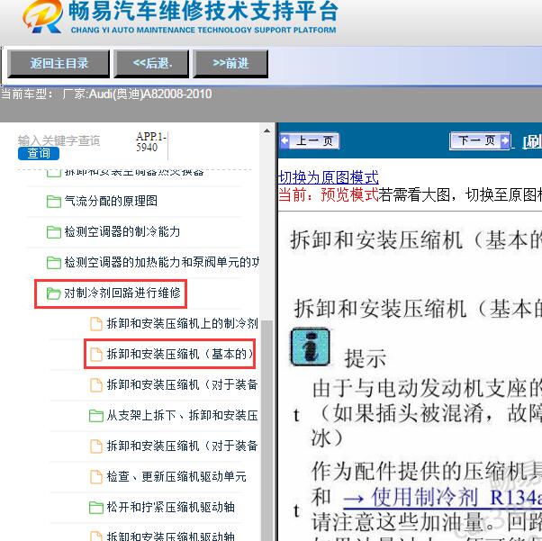This screenshot has height=541, width=542.
Task: Click the tree panel scroll-up arrow
Action: tap(266, 131)
